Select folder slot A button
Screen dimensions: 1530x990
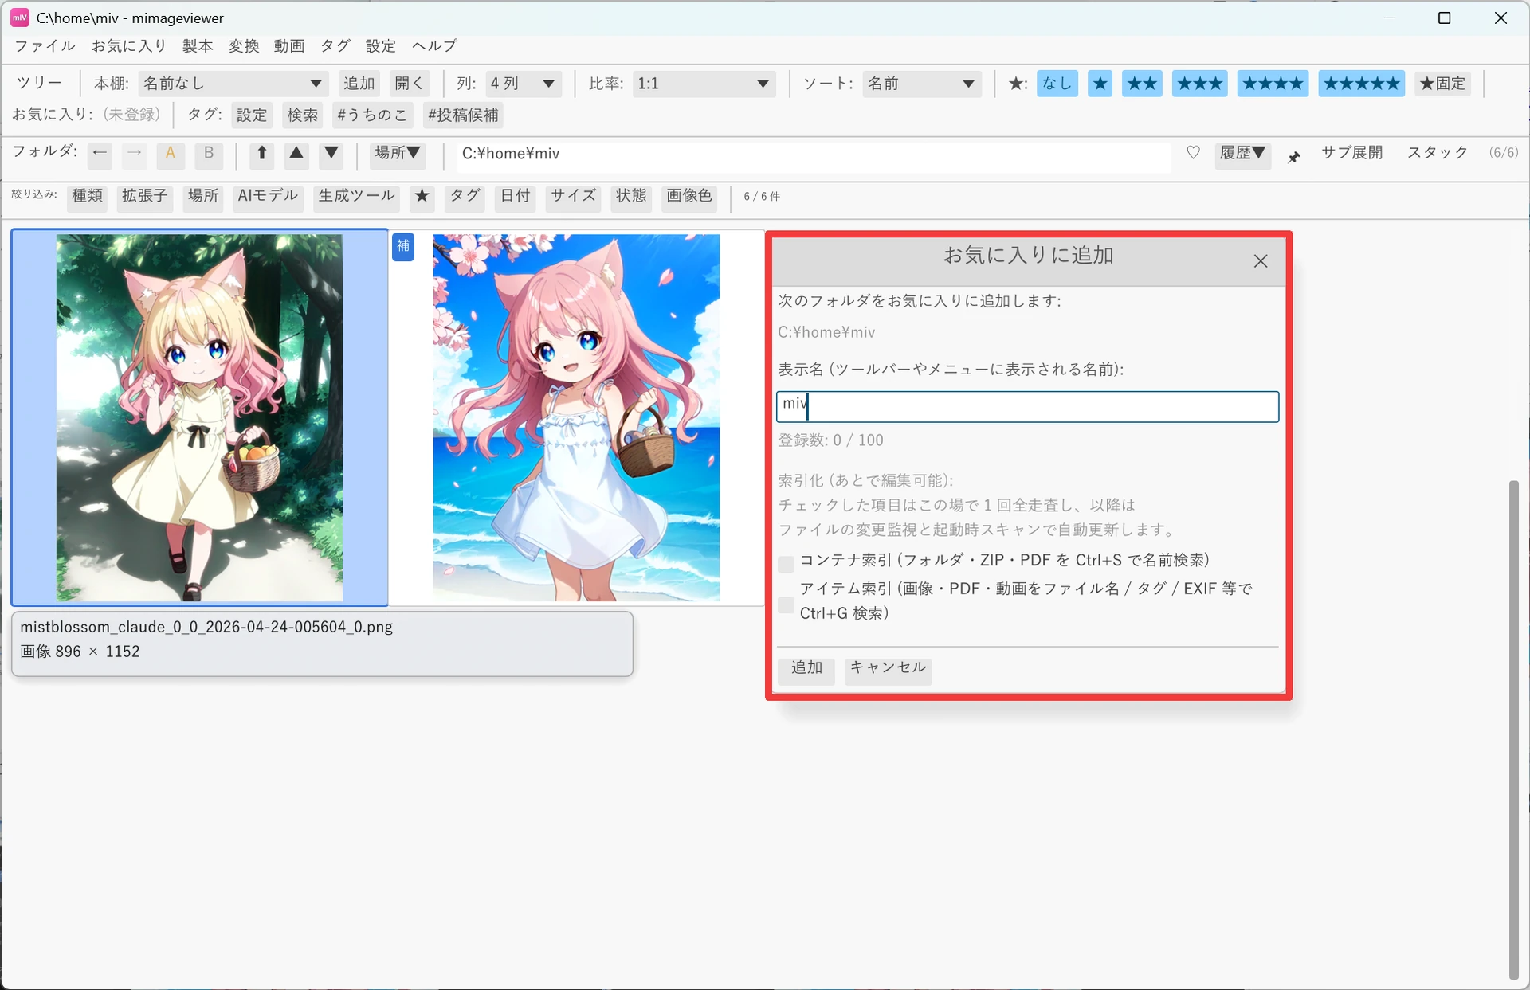pos(171,154)
